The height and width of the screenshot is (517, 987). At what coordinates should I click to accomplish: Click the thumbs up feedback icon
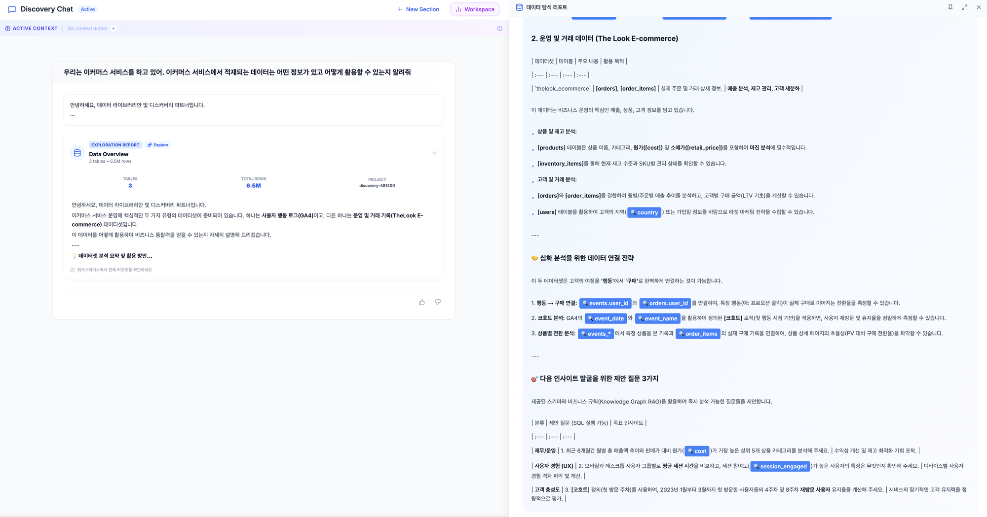[x=421, y=302]
